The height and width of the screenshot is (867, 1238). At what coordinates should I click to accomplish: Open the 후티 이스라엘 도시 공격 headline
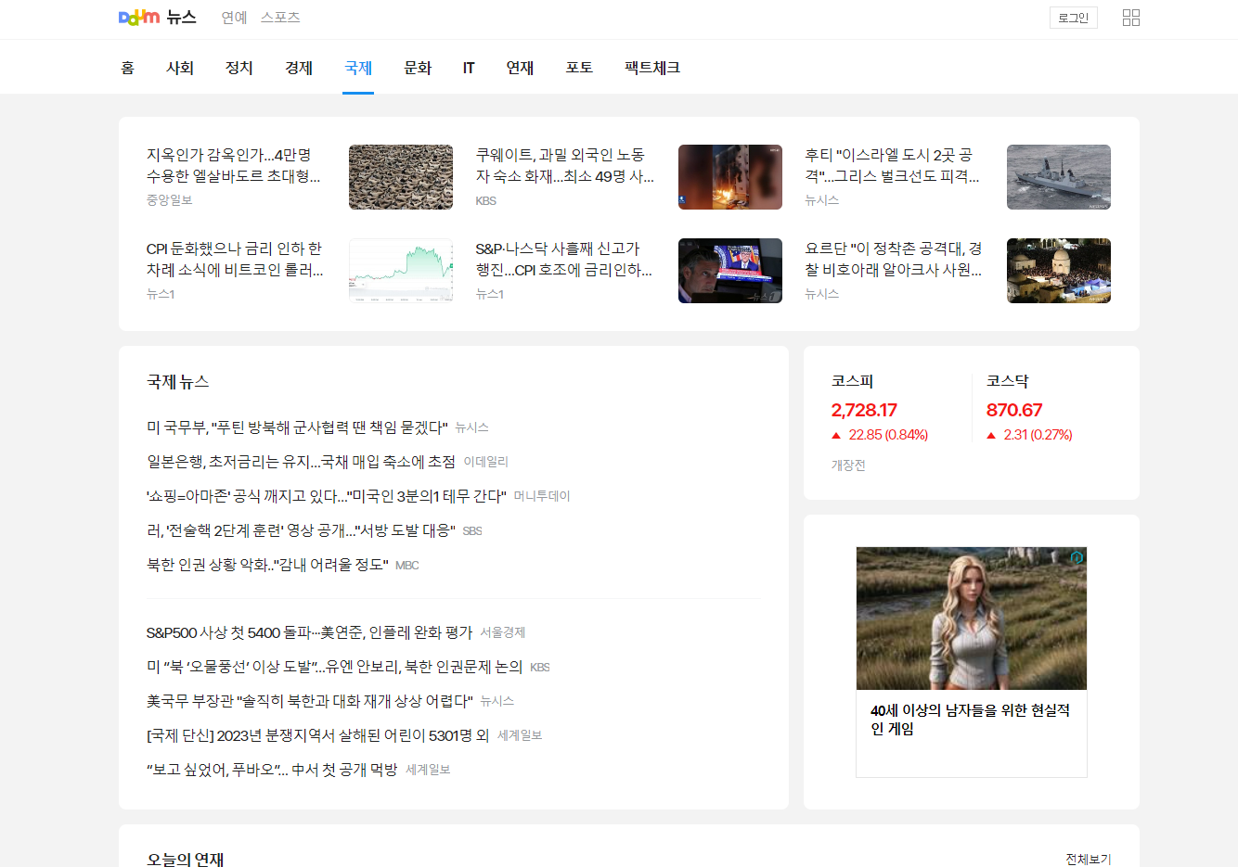(x=892, y=165)
